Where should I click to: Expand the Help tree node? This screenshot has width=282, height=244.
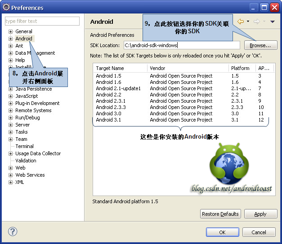[10, 60]
